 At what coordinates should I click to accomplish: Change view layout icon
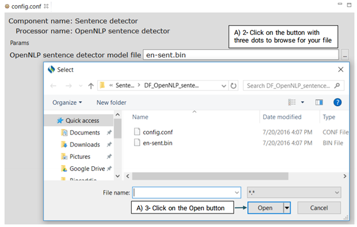tap(293, 102)
